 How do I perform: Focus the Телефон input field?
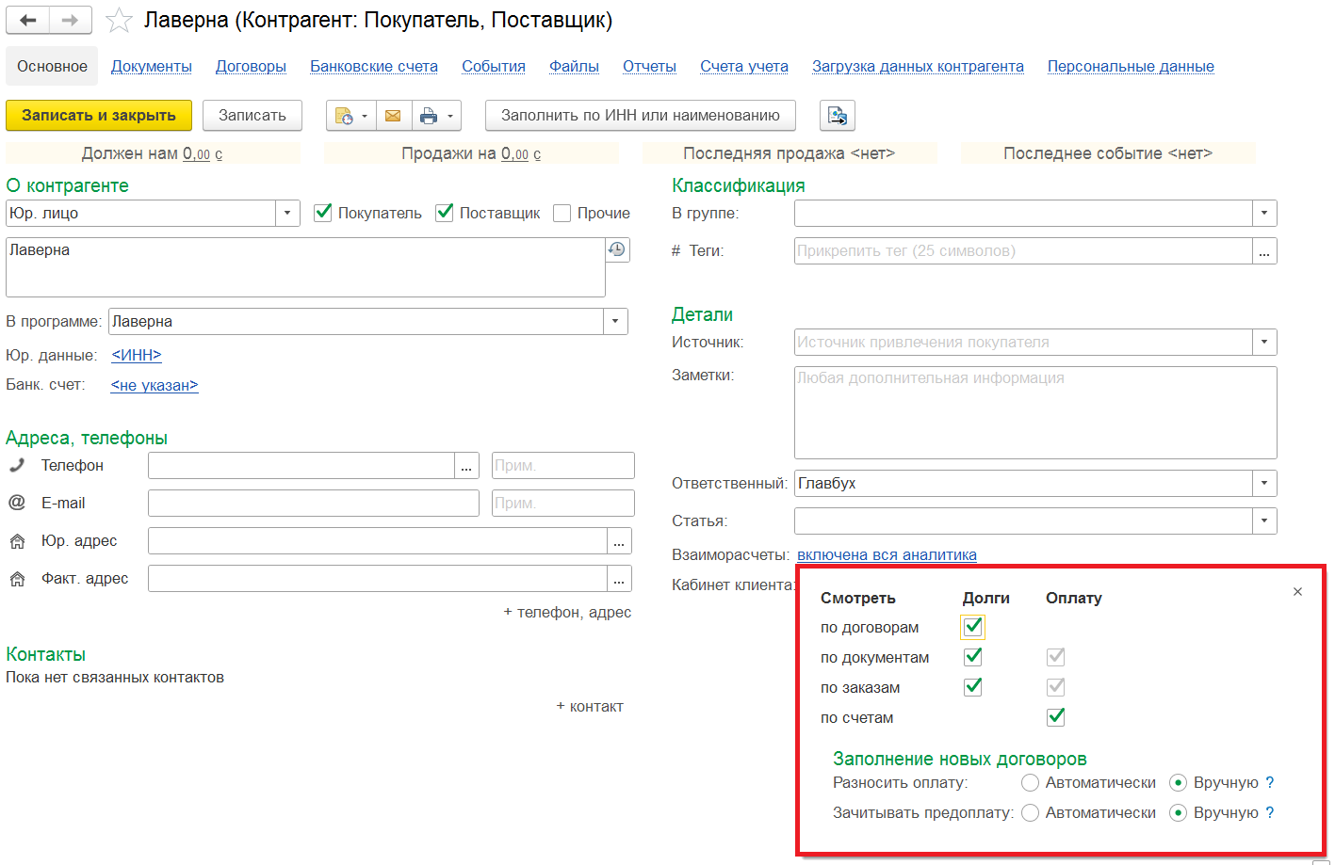[301, 466]
